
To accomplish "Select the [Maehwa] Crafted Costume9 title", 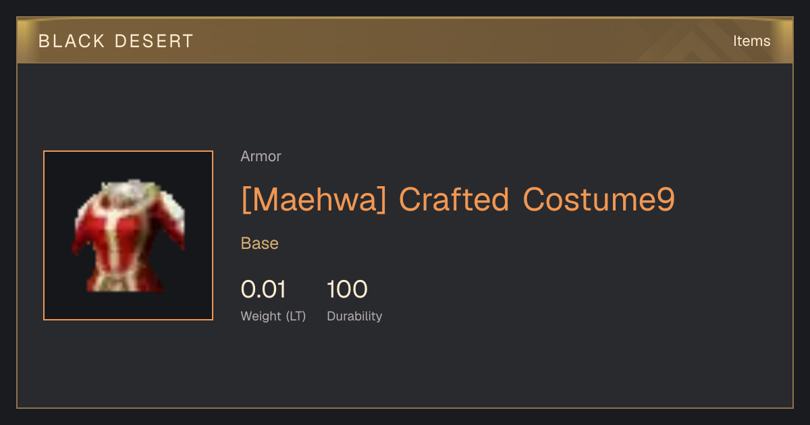I will coord(458,200).
